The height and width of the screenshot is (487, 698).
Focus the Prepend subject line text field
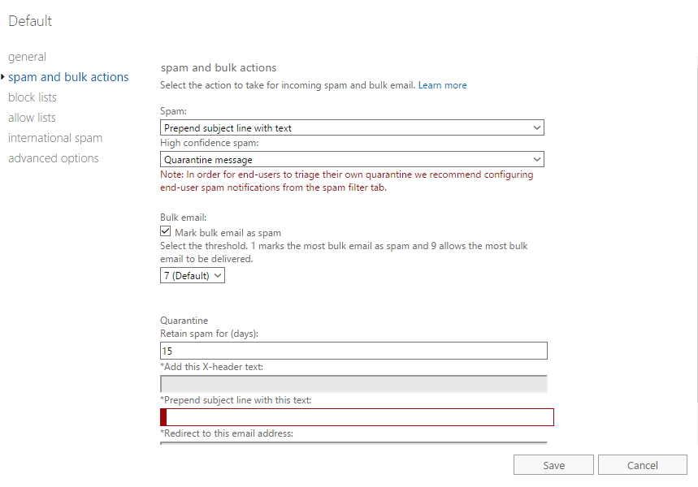[x=357, y=417]
